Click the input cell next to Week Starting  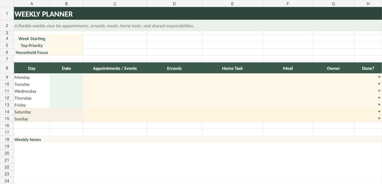[66, 38]
